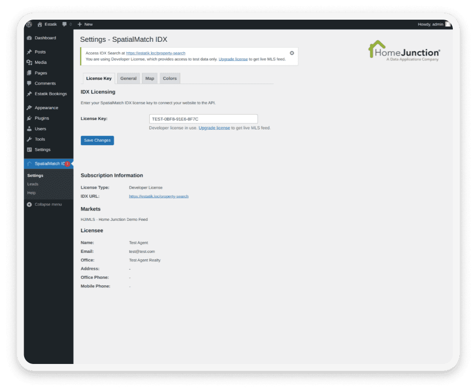Click the Tools wrench icon
The image size is (476, 391).
(x=30, y=139)
